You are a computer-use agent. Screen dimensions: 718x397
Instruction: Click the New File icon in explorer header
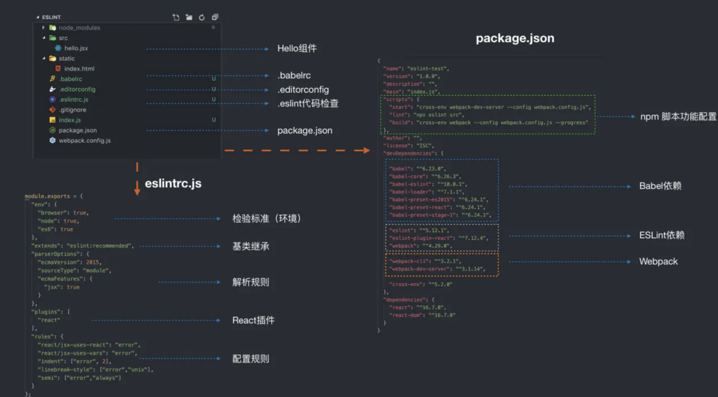(x=176, y=17)
